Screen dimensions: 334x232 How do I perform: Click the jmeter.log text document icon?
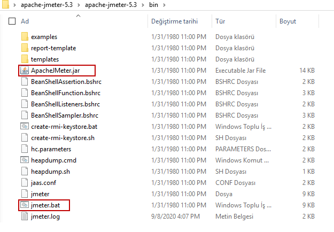(x=25, y=216)
